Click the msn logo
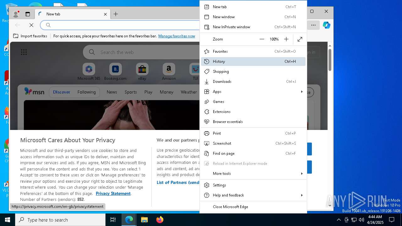The height and width of the screenshot is (226, 402). pyautogui.click(x=34, y=92)
